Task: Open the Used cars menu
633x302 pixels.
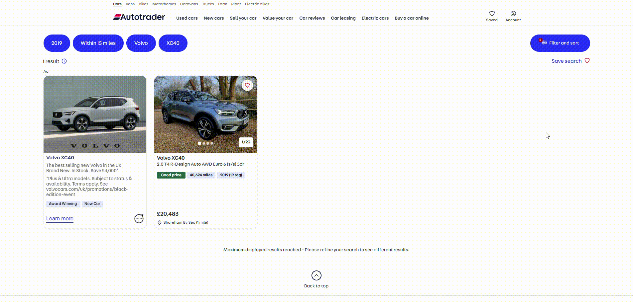Action: pos(187,18)
